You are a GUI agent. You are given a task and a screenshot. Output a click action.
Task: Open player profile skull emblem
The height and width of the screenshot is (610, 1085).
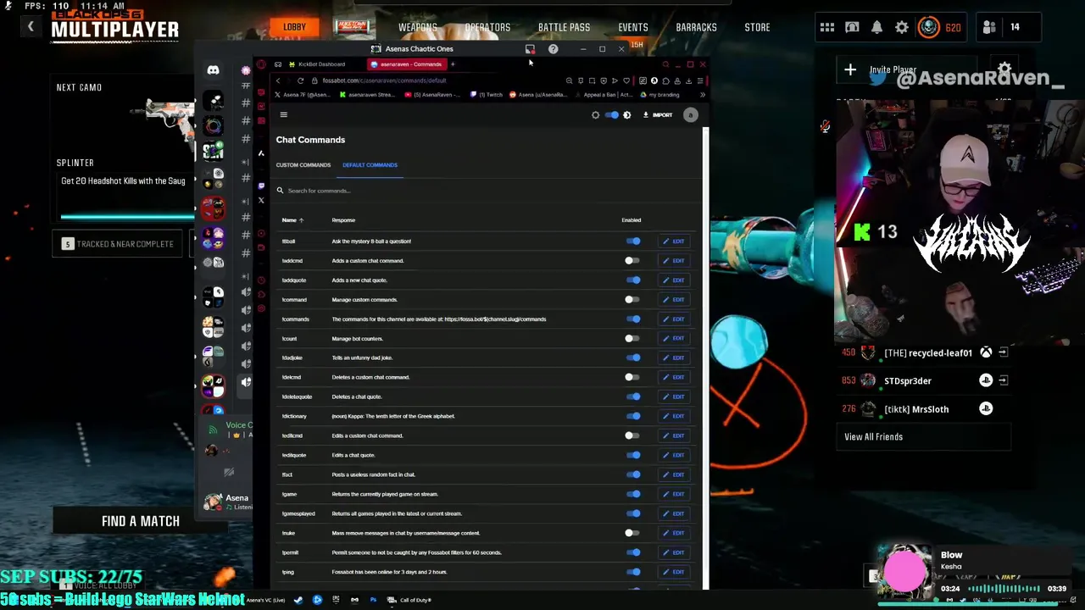929,27
